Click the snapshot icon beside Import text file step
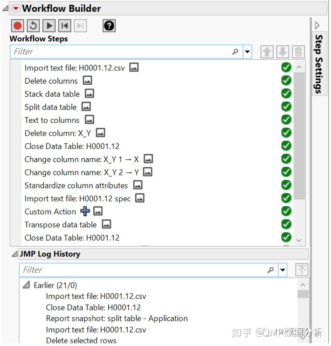The width and height of the screenshot is (331, 346). 134,67
